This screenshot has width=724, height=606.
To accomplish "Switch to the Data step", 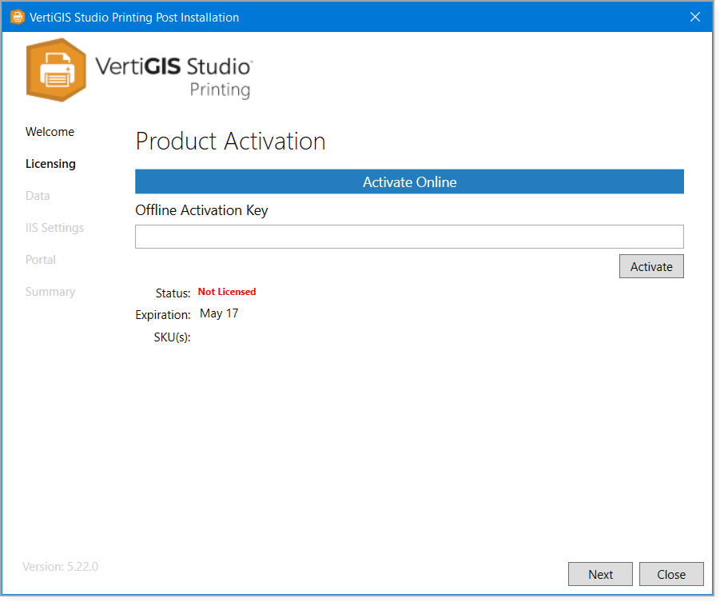I will [38, 195].
